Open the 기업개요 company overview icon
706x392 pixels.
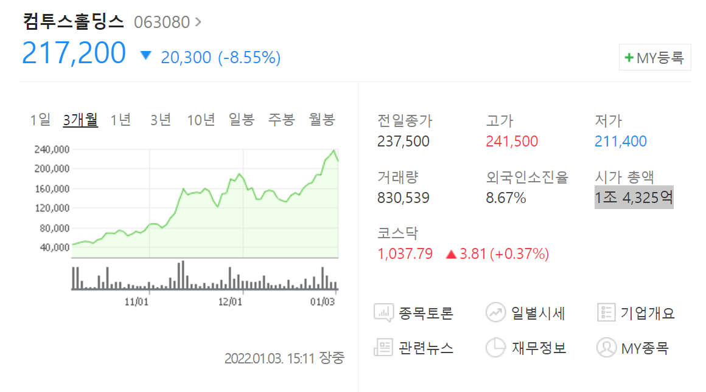pyautogui.click(x=606, y=312)
